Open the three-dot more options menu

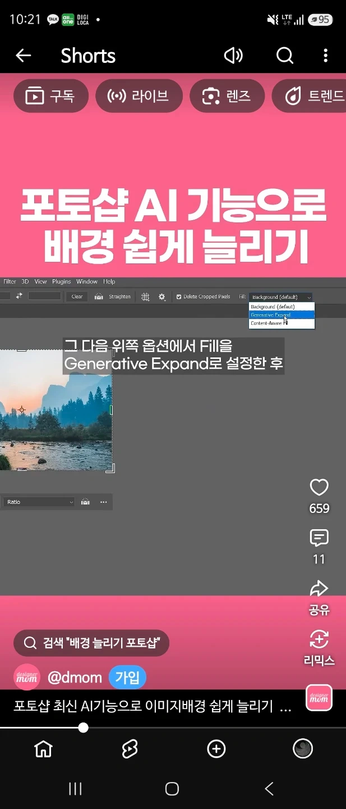(x=326, y=55)
